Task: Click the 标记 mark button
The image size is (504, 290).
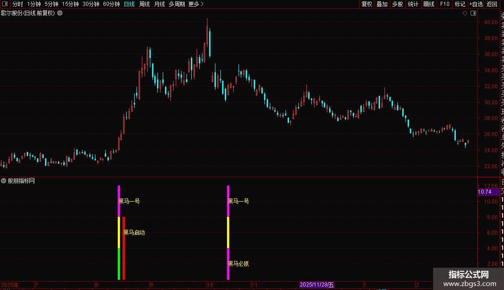Action: point(460,4)
